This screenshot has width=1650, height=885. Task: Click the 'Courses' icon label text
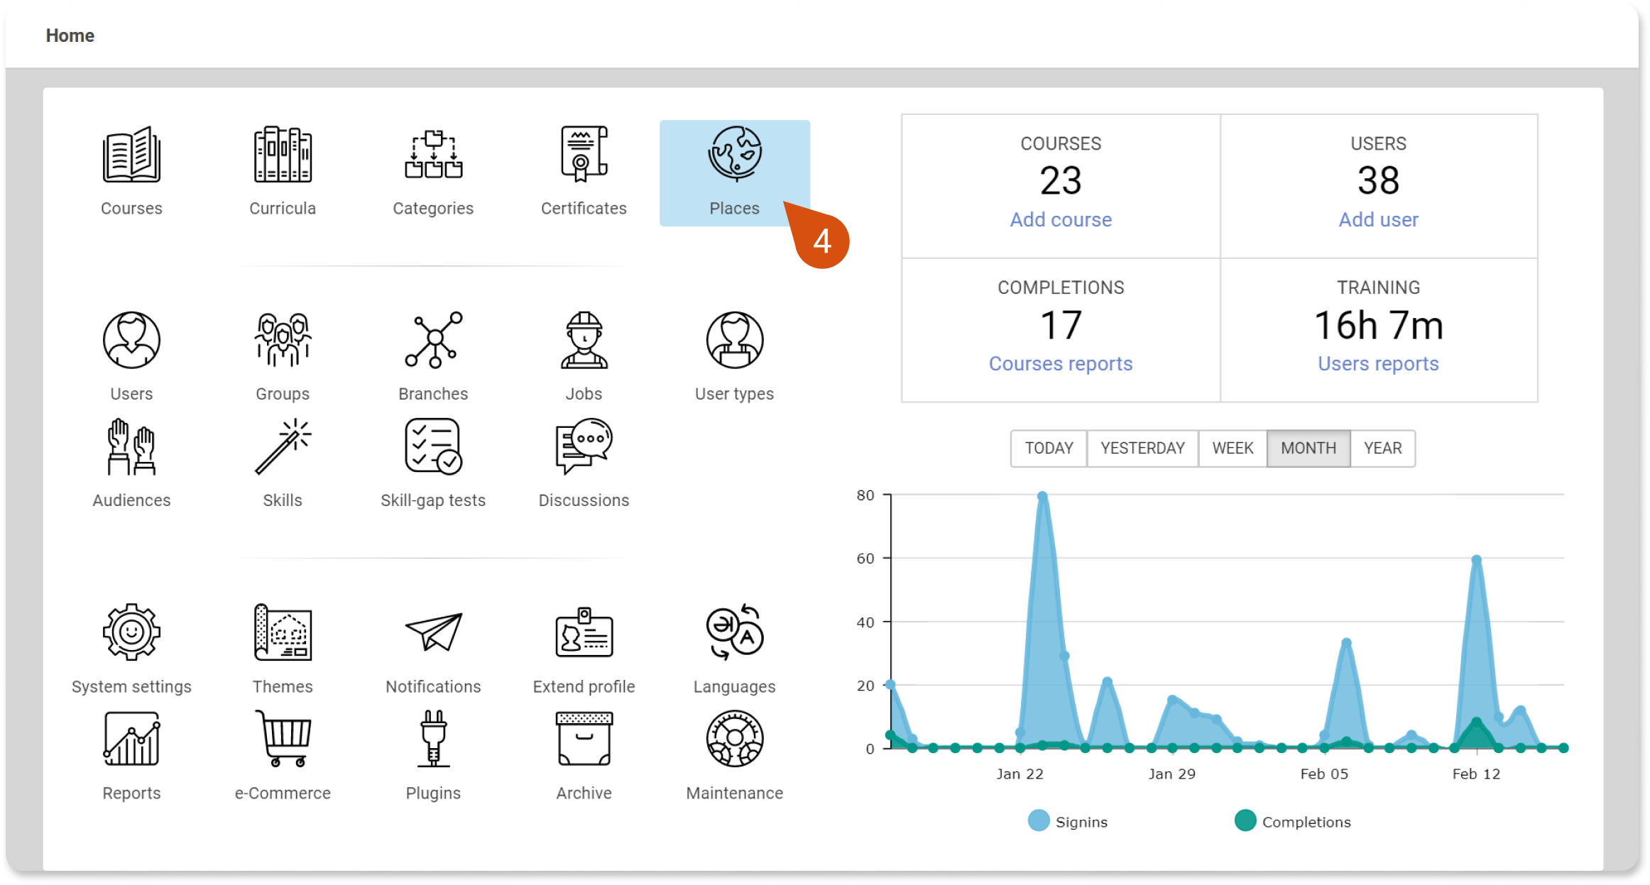pos(131,209)
